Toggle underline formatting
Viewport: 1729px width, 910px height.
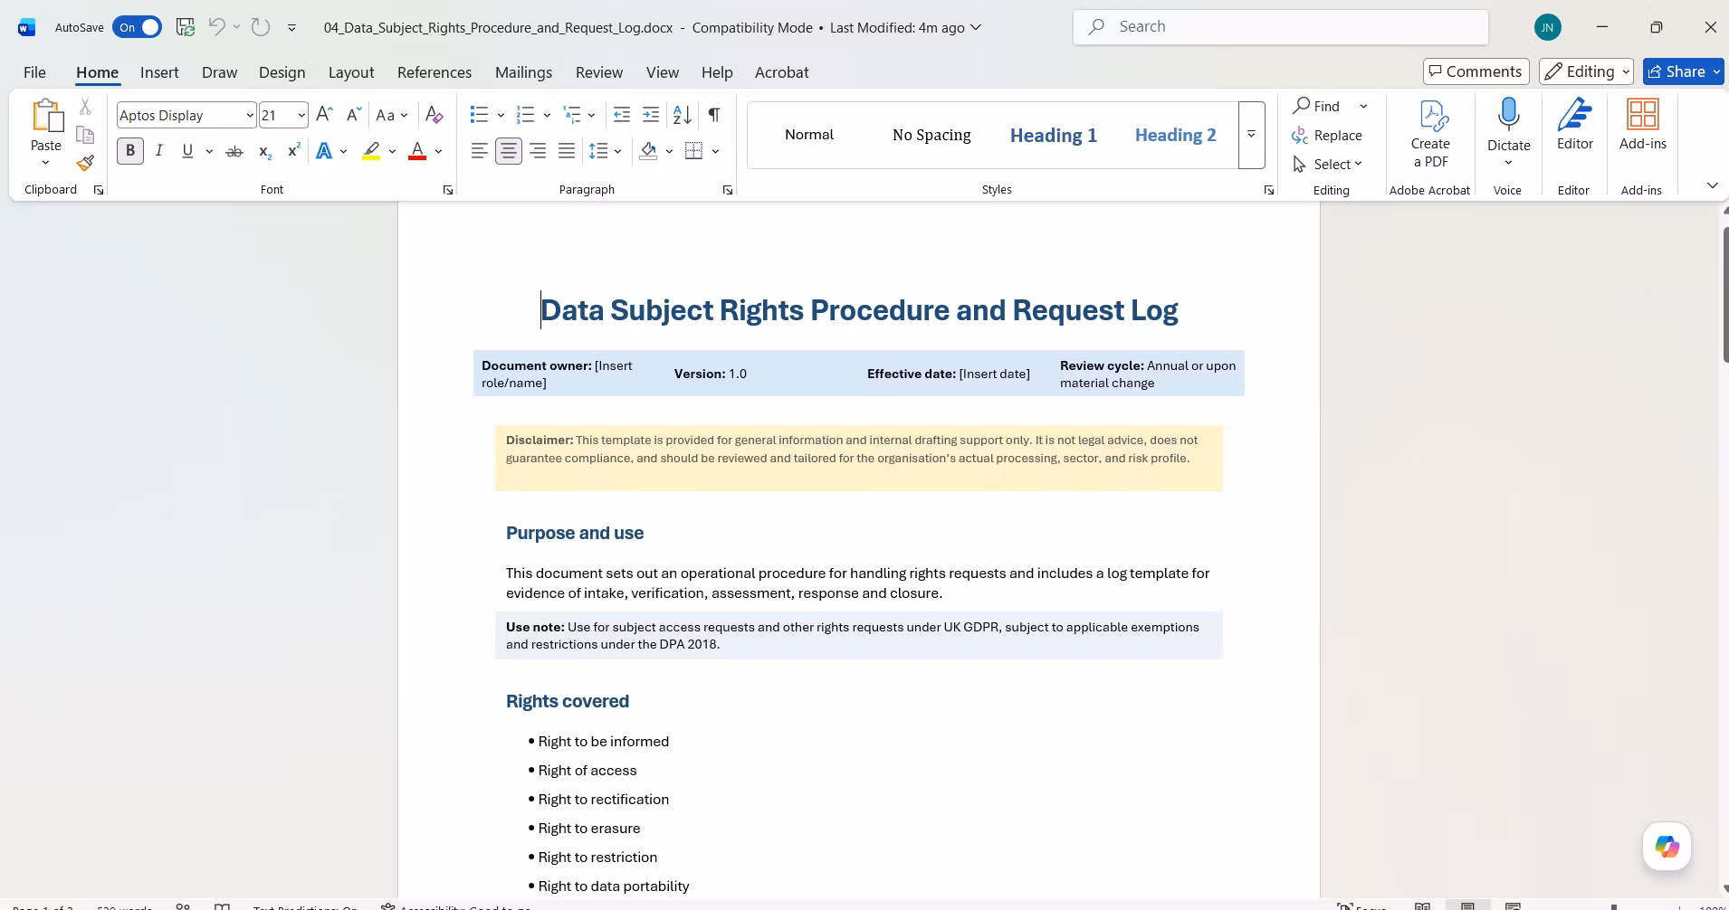(x=187, y=151)
